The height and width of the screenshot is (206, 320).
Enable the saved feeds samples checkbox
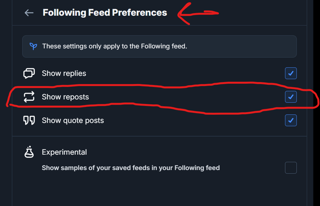point(291,168)
